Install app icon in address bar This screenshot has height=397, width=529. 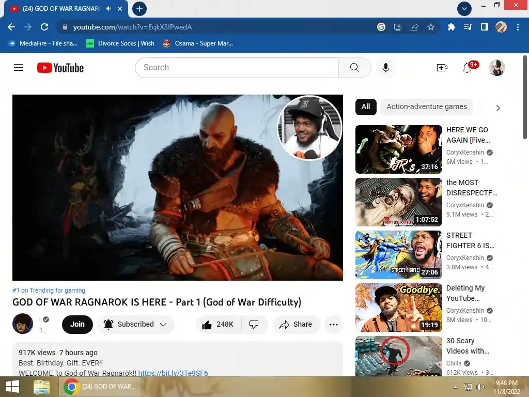click(x=398, y=27)
